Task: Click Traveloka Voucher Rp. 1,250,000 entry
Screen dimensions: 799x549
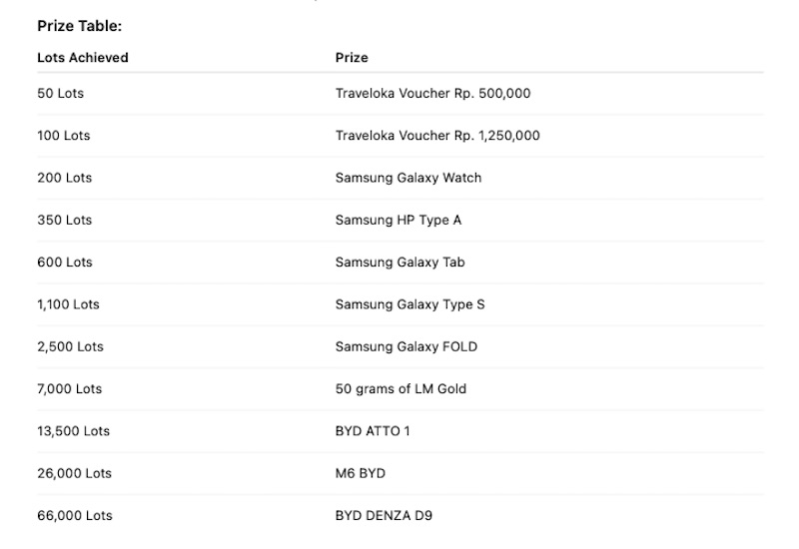Action: (437, 136)
